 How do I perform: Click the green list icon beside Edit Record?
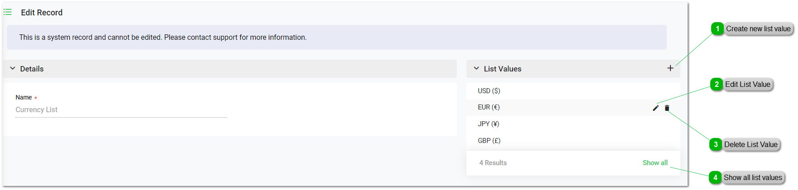point(8,12)
